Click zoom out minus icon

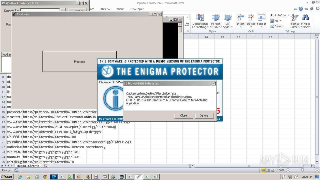point(288,170)
